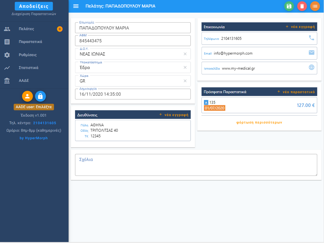The height and width of the screenshot is (243, 324).
Task: Open Ρυθμίσεις from the sidebar
Action: point(28,55)
